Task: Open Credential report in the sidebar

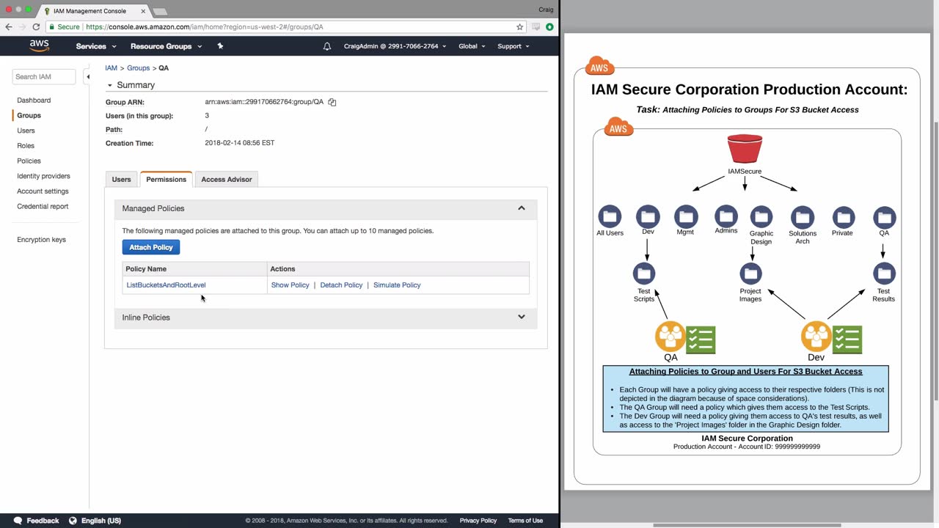Action: (x=43, y=207)
